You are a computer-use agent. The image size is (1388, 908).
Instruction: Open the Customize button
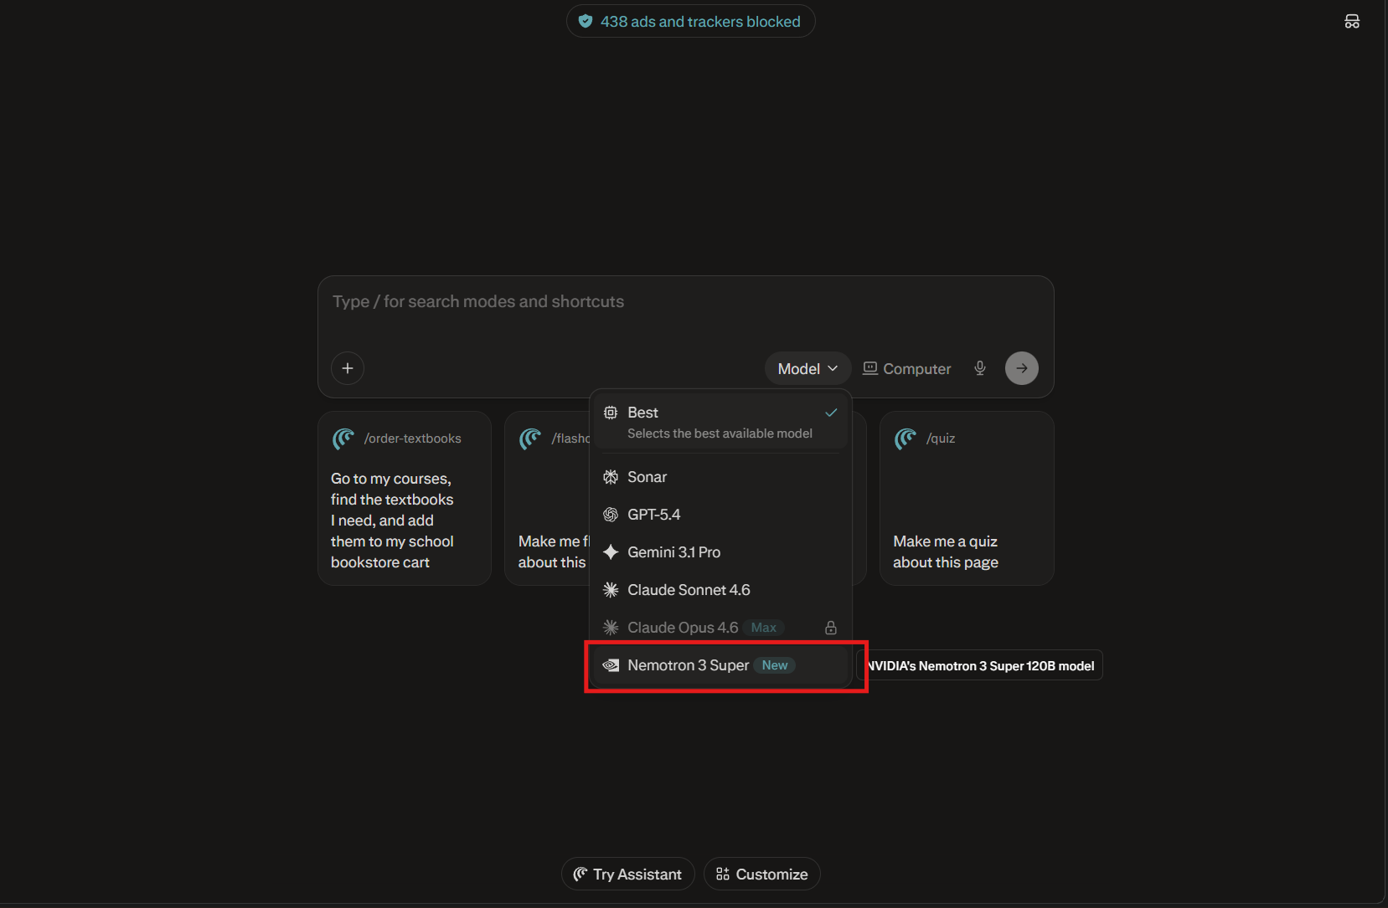(x=761, y=874)
